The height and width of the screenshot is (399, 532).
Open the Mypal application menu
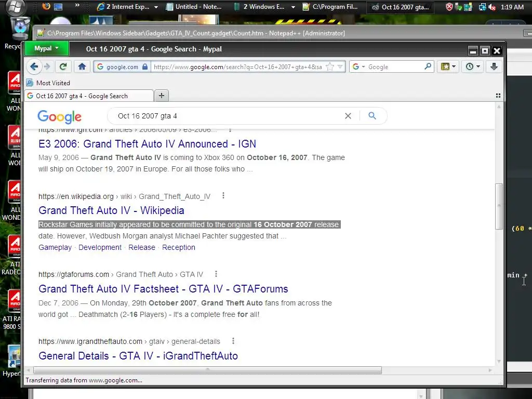[x=46, y=48]
